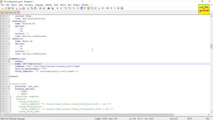Image resolution: width=213 pixels, height=120 pixels.
Task: Click the scroll right arrow
Action: tap(209, 115)
